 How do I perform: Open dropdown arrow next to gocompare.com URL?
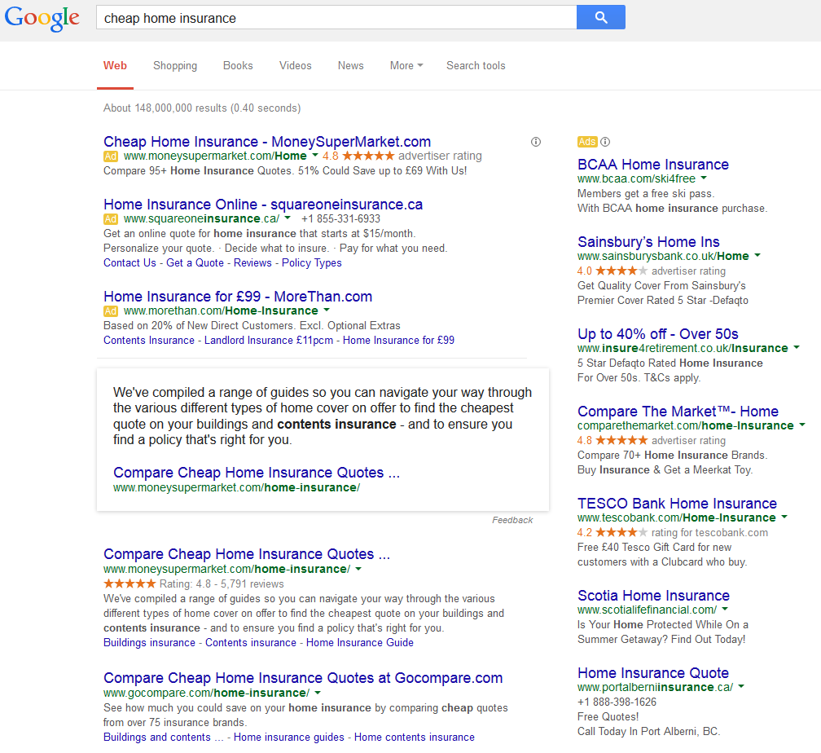click(318, 693)
